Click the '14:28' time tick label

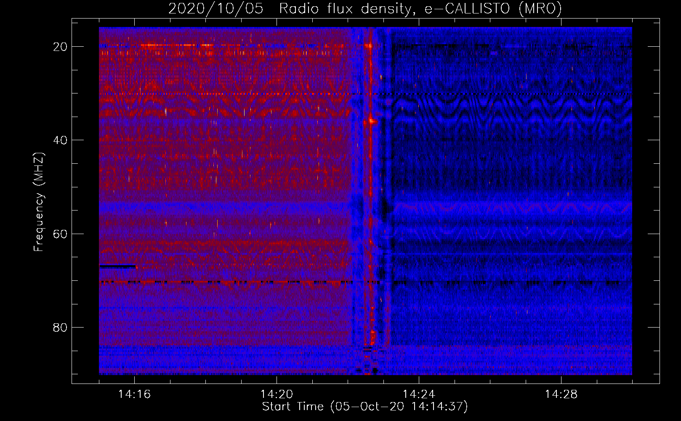tap(561, 394)
